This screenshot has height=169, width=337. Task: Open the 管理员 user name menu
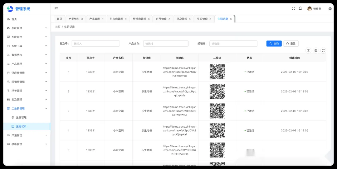point(317,9)
